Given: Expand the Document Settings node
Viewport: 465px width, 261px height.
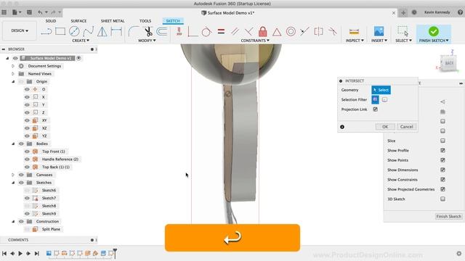Looking at the screenshot, I should tap(13, 66).
